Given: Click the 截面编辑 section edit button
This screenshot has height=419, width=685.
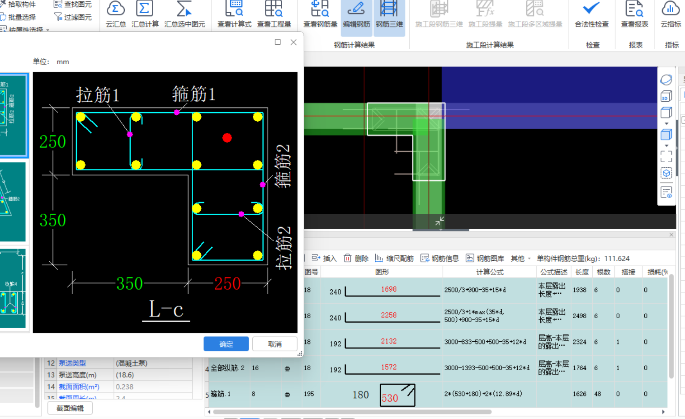Looking at the screenshot, I should (x=70, y=408).
